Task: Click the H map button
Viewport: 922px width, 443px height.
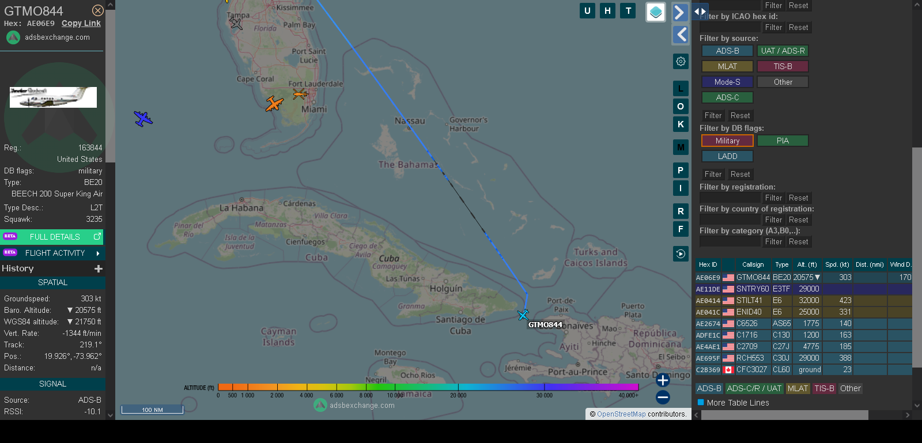Action: tap(607, 10)
